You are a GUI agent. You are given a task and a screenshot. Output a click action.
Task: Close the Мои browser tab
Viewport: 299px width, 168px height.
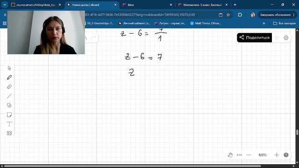pos(171,5)
